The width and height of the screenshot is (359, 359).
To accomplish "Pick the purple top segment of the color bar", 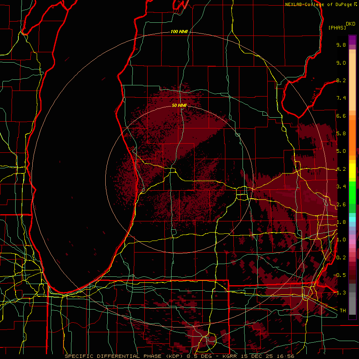I will point(352,40).
